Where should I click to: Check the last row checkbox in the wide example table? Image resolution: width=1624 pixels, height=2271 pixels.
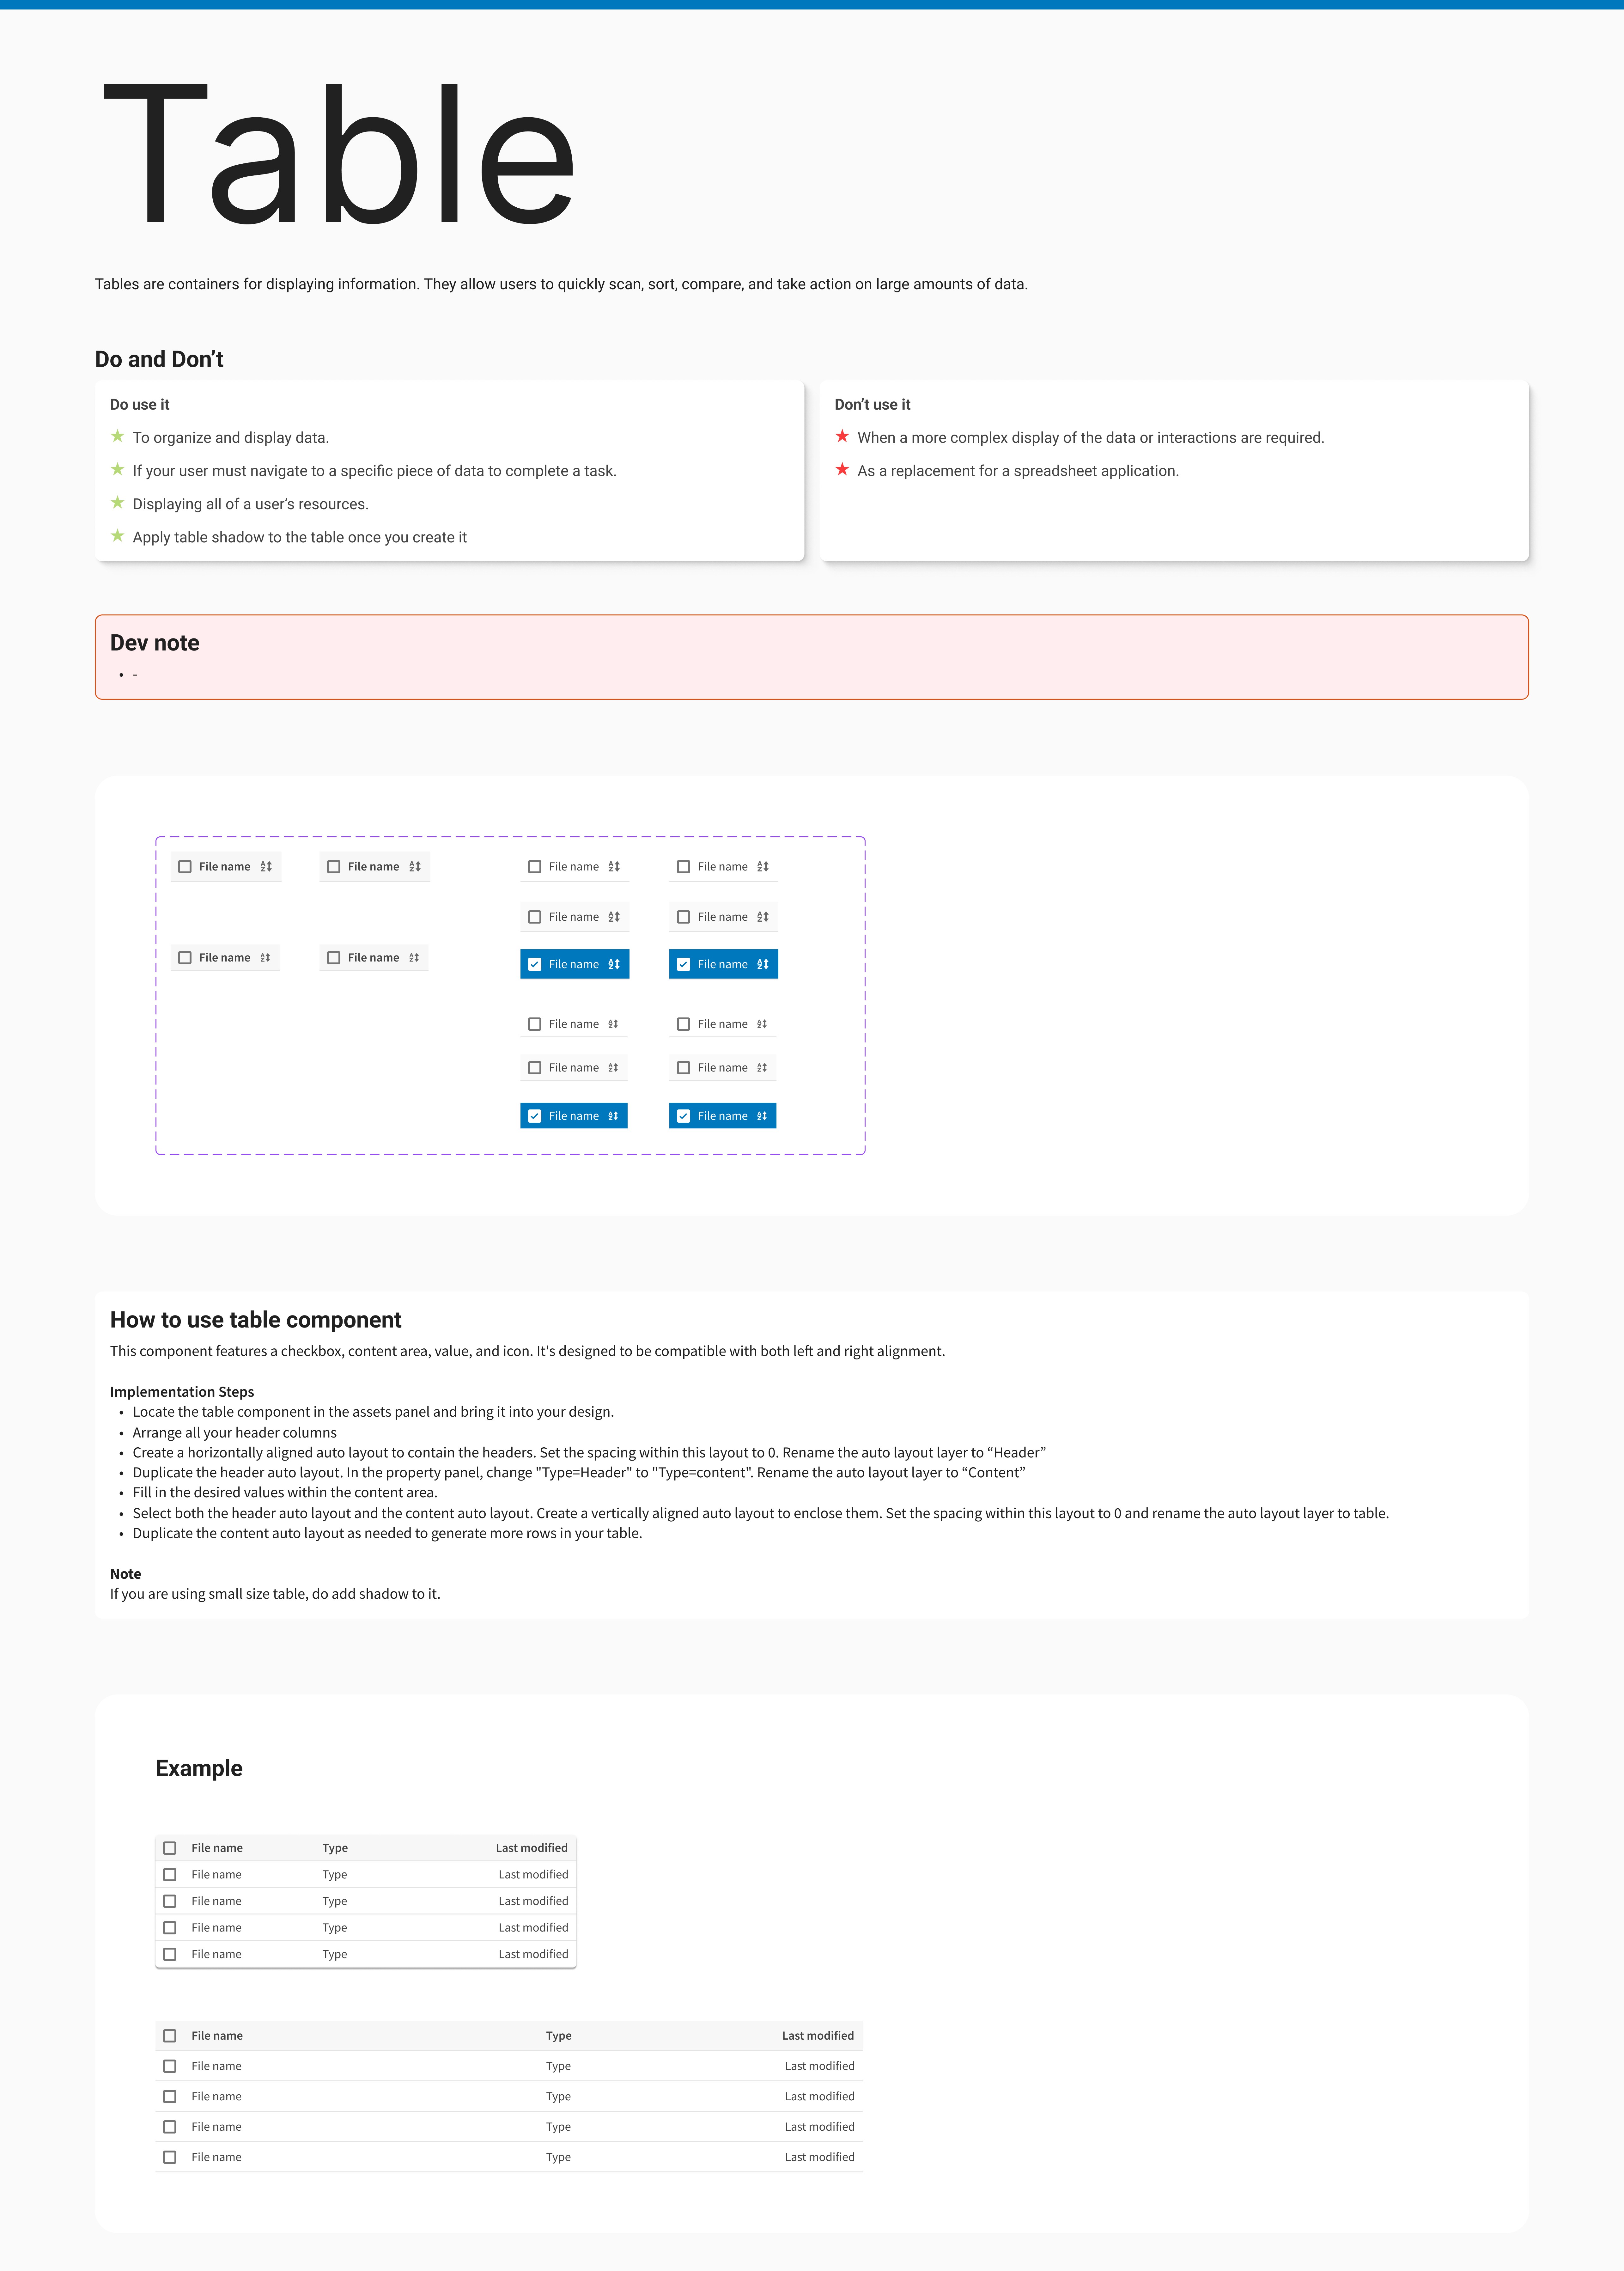pyautogui.click(x=170, y=2157)
